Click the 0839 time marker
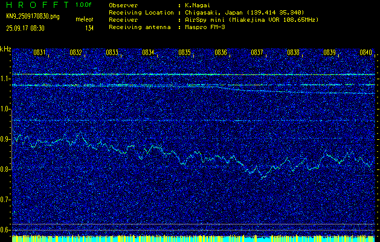Viewport: 380px width, 242px height. pyautogui.click(x=330, y=53)
